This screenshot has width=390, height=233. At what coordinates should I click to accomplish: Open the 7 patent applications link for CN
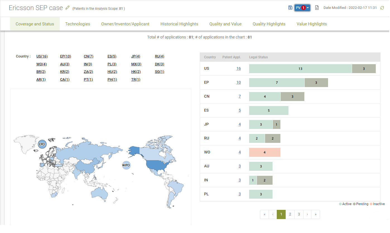coord(240,96)
